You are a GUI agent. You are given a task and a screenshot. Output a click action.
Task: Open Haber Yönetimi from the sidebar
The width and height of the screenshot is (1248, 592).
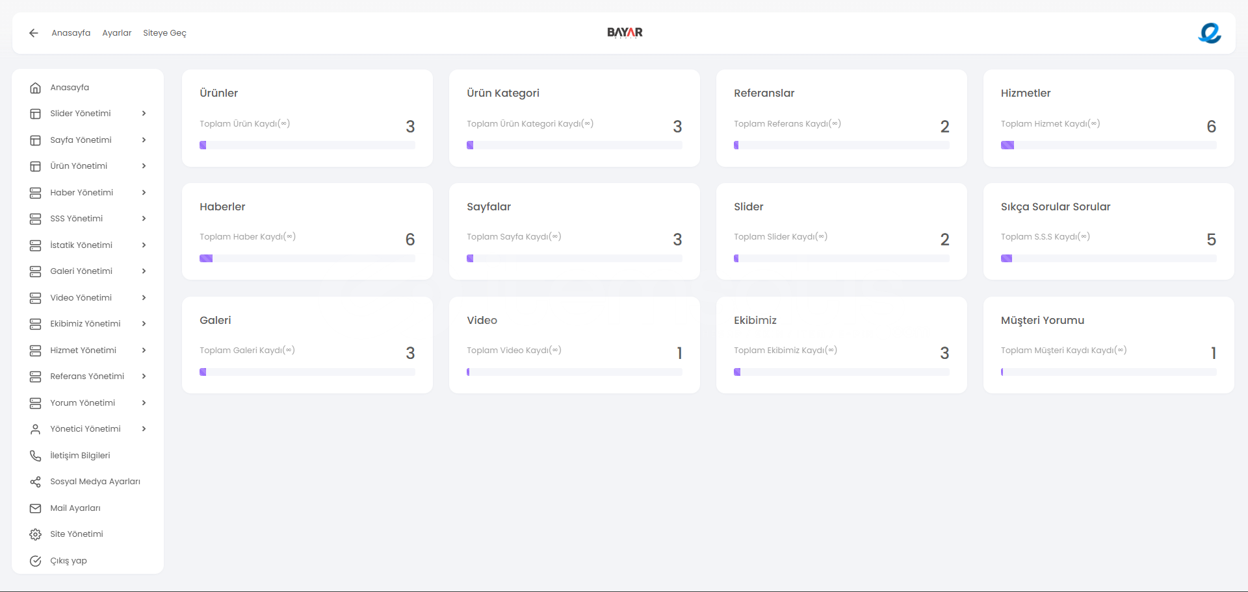[81, 193]
